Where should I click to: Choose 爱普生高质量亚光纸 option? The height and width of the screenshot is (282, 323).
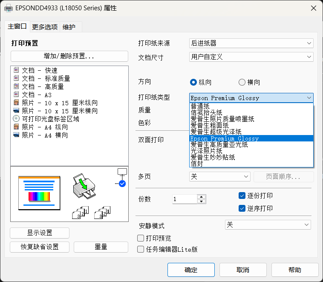[251, 144]
